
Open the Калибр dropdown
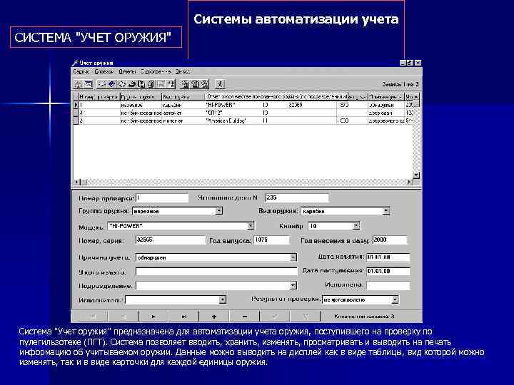[356, 225]
